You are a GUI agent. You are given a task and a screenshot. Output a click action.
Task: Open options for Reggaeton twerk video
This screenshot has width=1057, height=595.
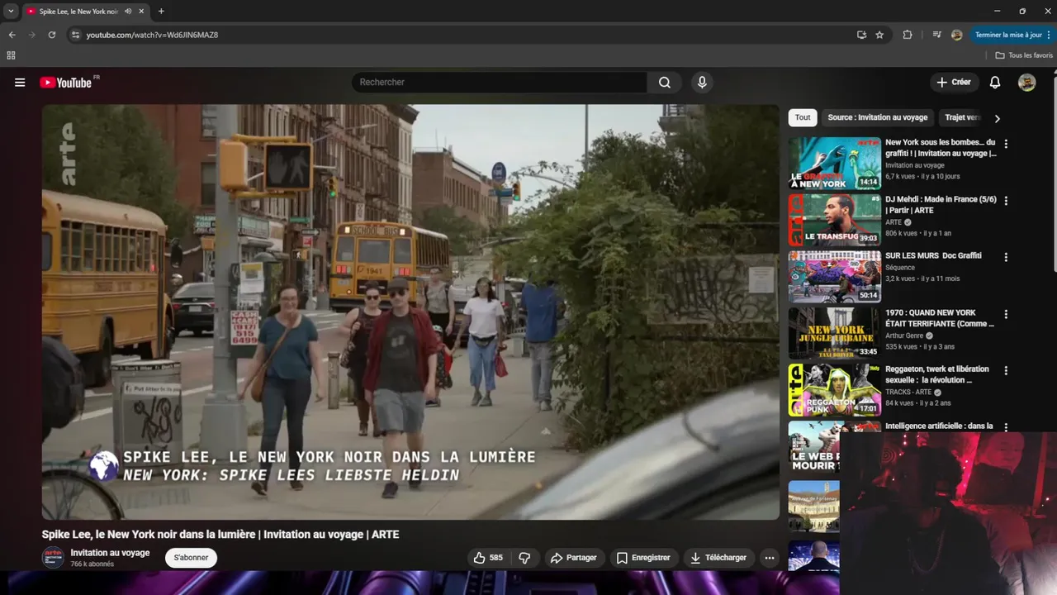pos(1006,370)
